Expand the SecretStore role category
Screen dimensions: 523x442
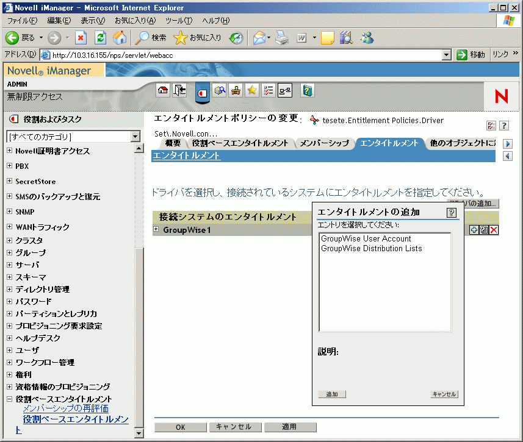click(9, 181)
